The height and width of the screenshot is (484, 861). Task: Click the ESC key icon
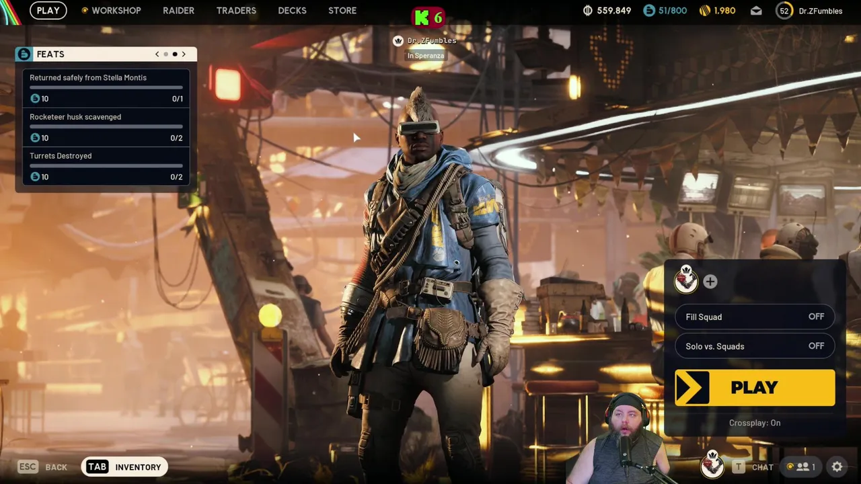tap(28, 467)
